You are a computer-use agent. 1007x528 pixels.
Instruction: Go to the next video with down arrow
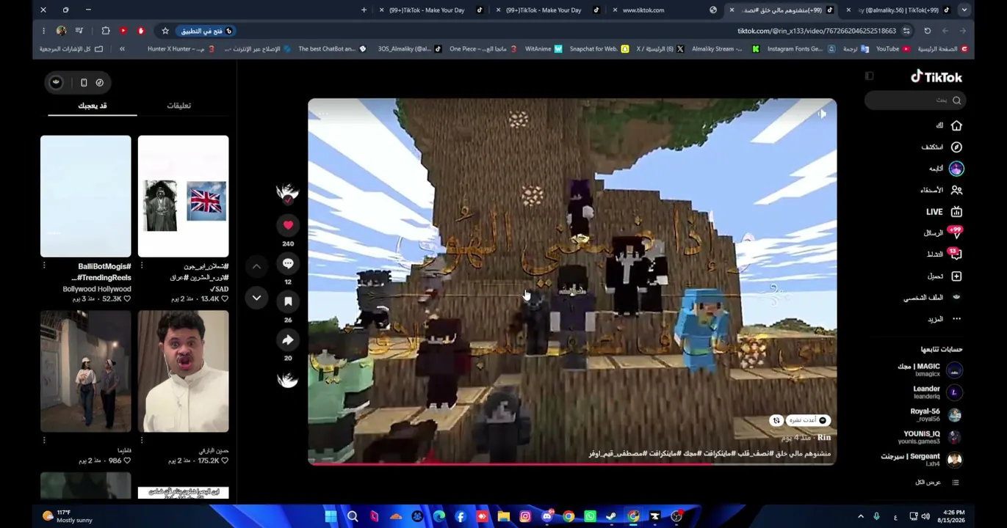point(256,298)
